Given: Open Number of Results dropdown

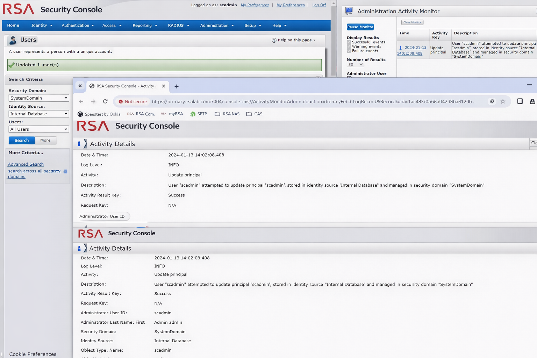Looking at the screenshot, I should 355,65.
